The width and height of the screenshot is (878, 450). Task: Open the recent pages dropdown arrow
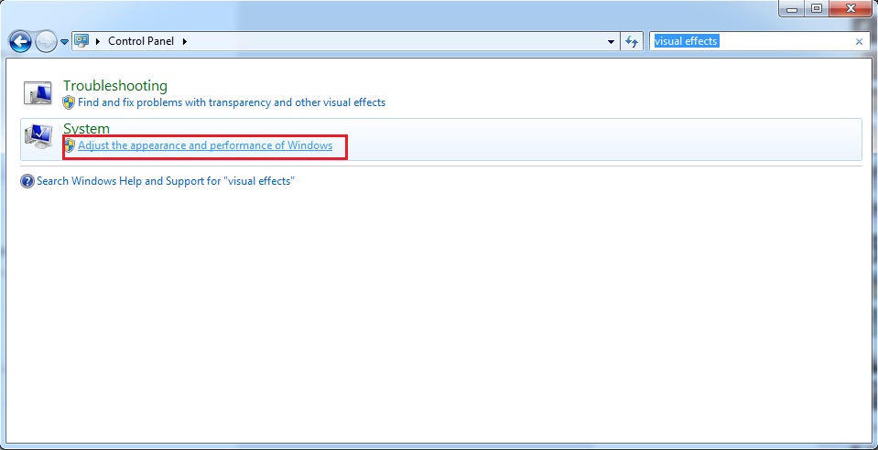pos(64,42)
